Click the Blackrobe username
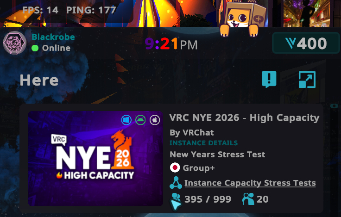The height and width of the screenshot is (217, 341). [x=53, y=37]
